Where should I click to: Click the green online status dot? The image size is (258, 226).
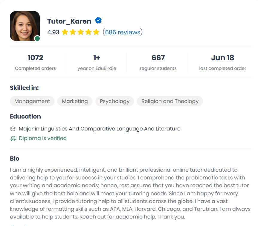pos(37,39)
